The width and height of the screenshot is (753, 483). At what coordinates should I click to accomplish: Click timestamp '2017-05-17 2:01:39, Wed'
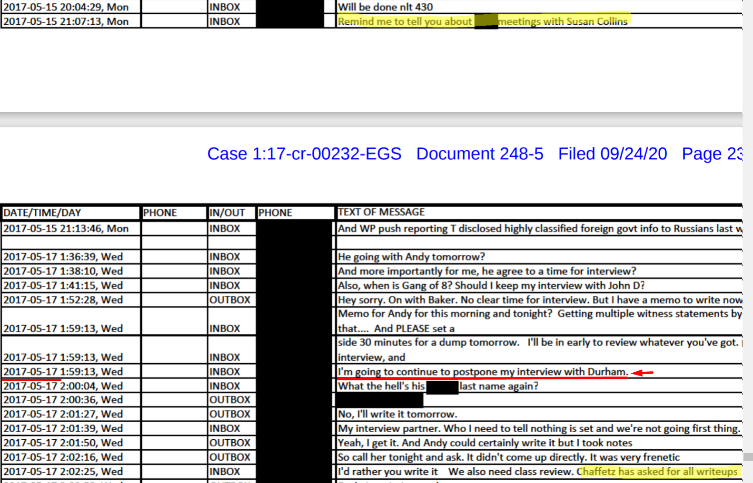coord(63,428)
